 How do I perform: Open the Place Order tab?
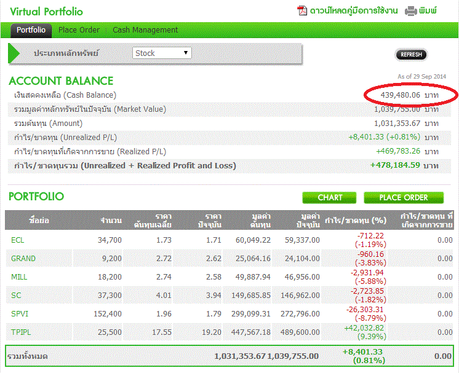(x=79, y=30)
